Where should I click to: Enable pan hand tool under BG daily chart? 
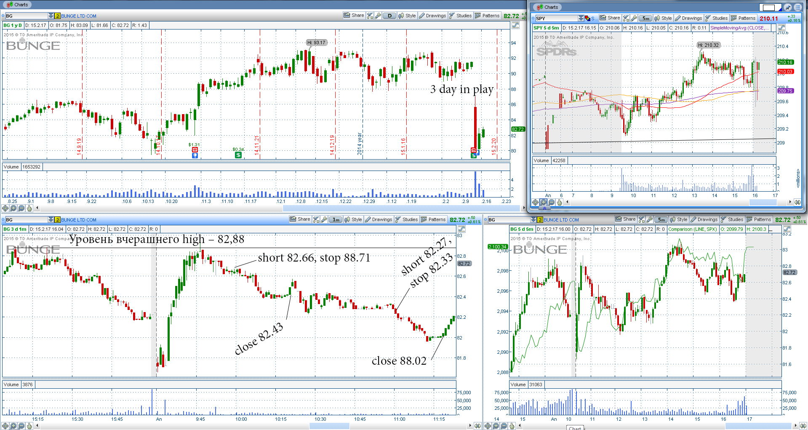point(29,208)
